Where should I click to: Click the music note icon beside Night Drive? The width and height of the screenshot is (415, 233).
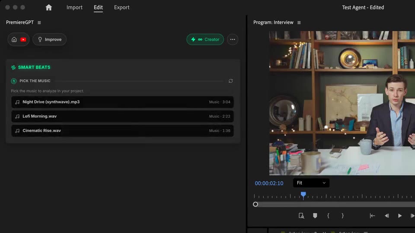click(x=17, y=102)
